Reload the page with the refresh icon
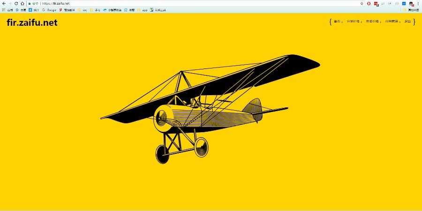This screenshot has width=422, height=211. 16,3
